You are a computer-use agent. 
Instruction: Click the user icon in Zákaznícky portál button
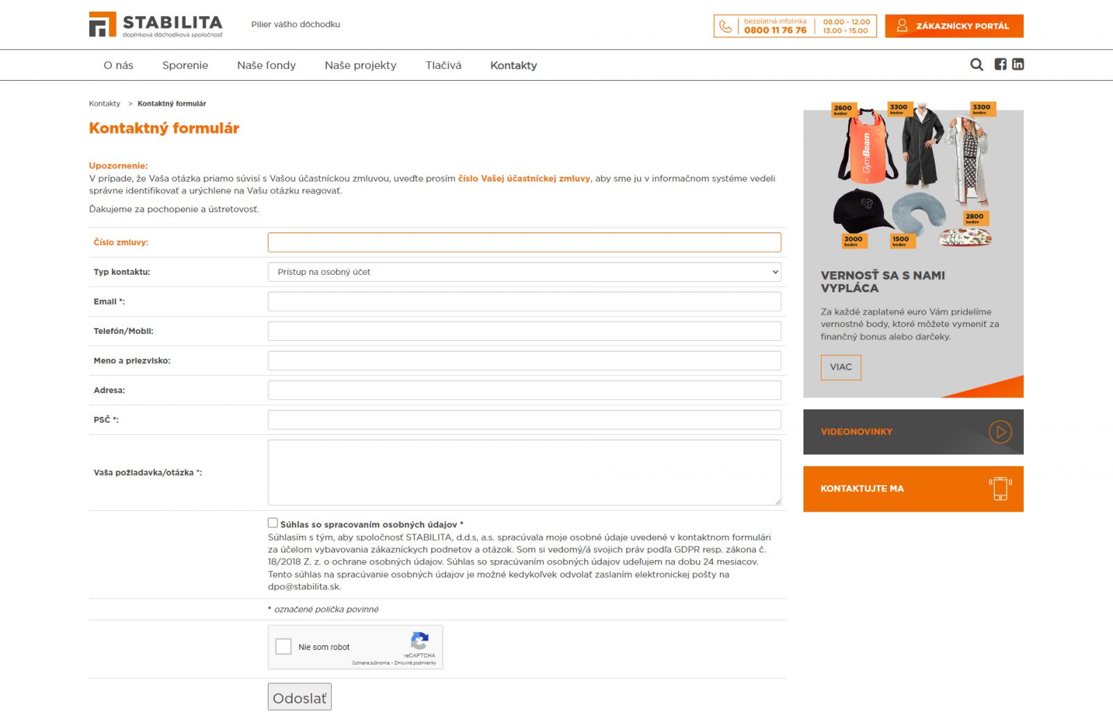[902, 26]
